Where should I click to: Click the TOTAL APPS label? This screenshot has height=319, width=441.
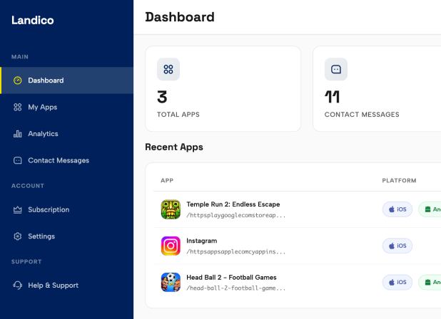click(x=178, y=115)
